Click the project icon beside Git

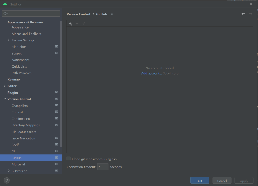tap(57, 151)
